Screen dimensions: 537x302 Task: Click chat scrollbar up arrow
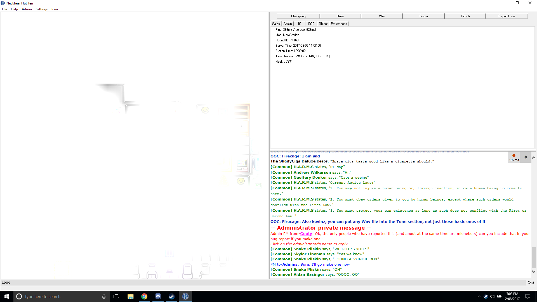pyautogui.click(x=534, y=157)
